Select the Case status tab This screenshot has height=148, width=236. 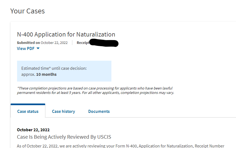tap(28, 111)
